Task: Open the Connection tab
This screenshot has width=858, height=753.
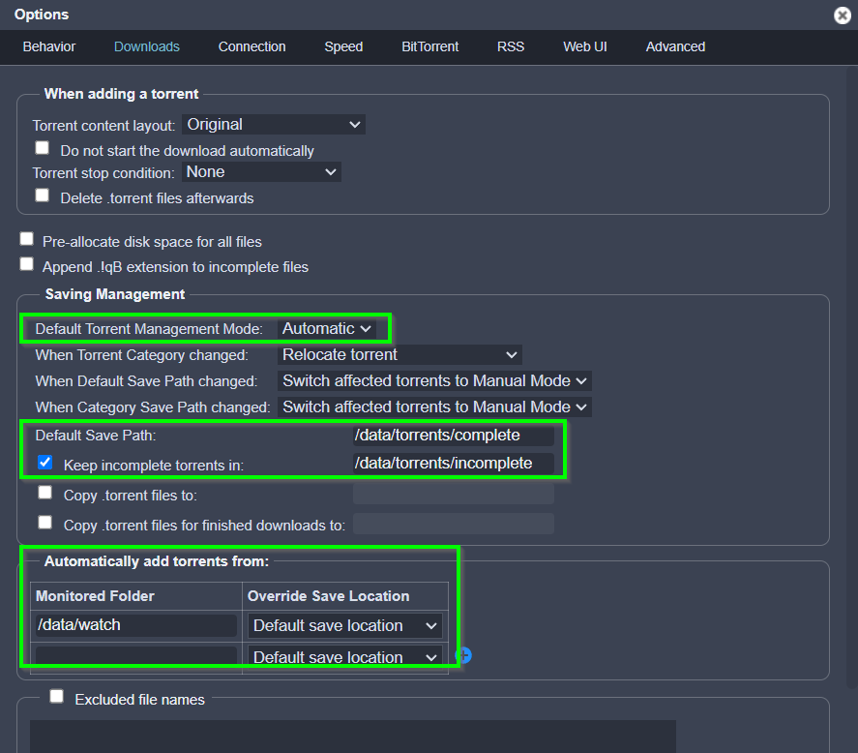Action: pos(251,46)
